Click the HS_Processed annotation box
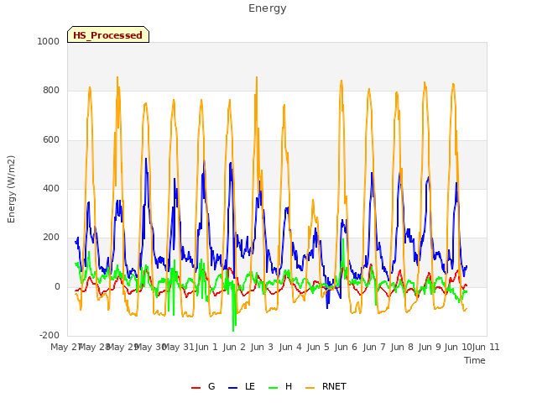Screen dimensions: 537x403 pyautogui.click(x=108, y=34)
